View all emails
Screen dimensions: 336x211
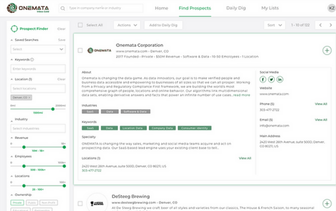[x=321, y=120]
